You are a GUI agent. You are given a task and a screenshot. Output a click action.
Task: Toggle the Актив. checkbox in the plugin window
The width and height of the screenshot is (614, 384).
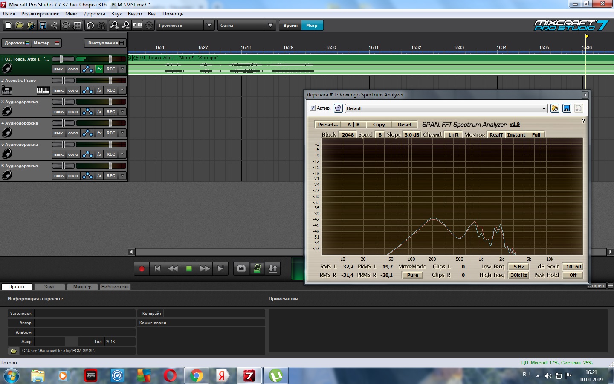click(313, 108)
